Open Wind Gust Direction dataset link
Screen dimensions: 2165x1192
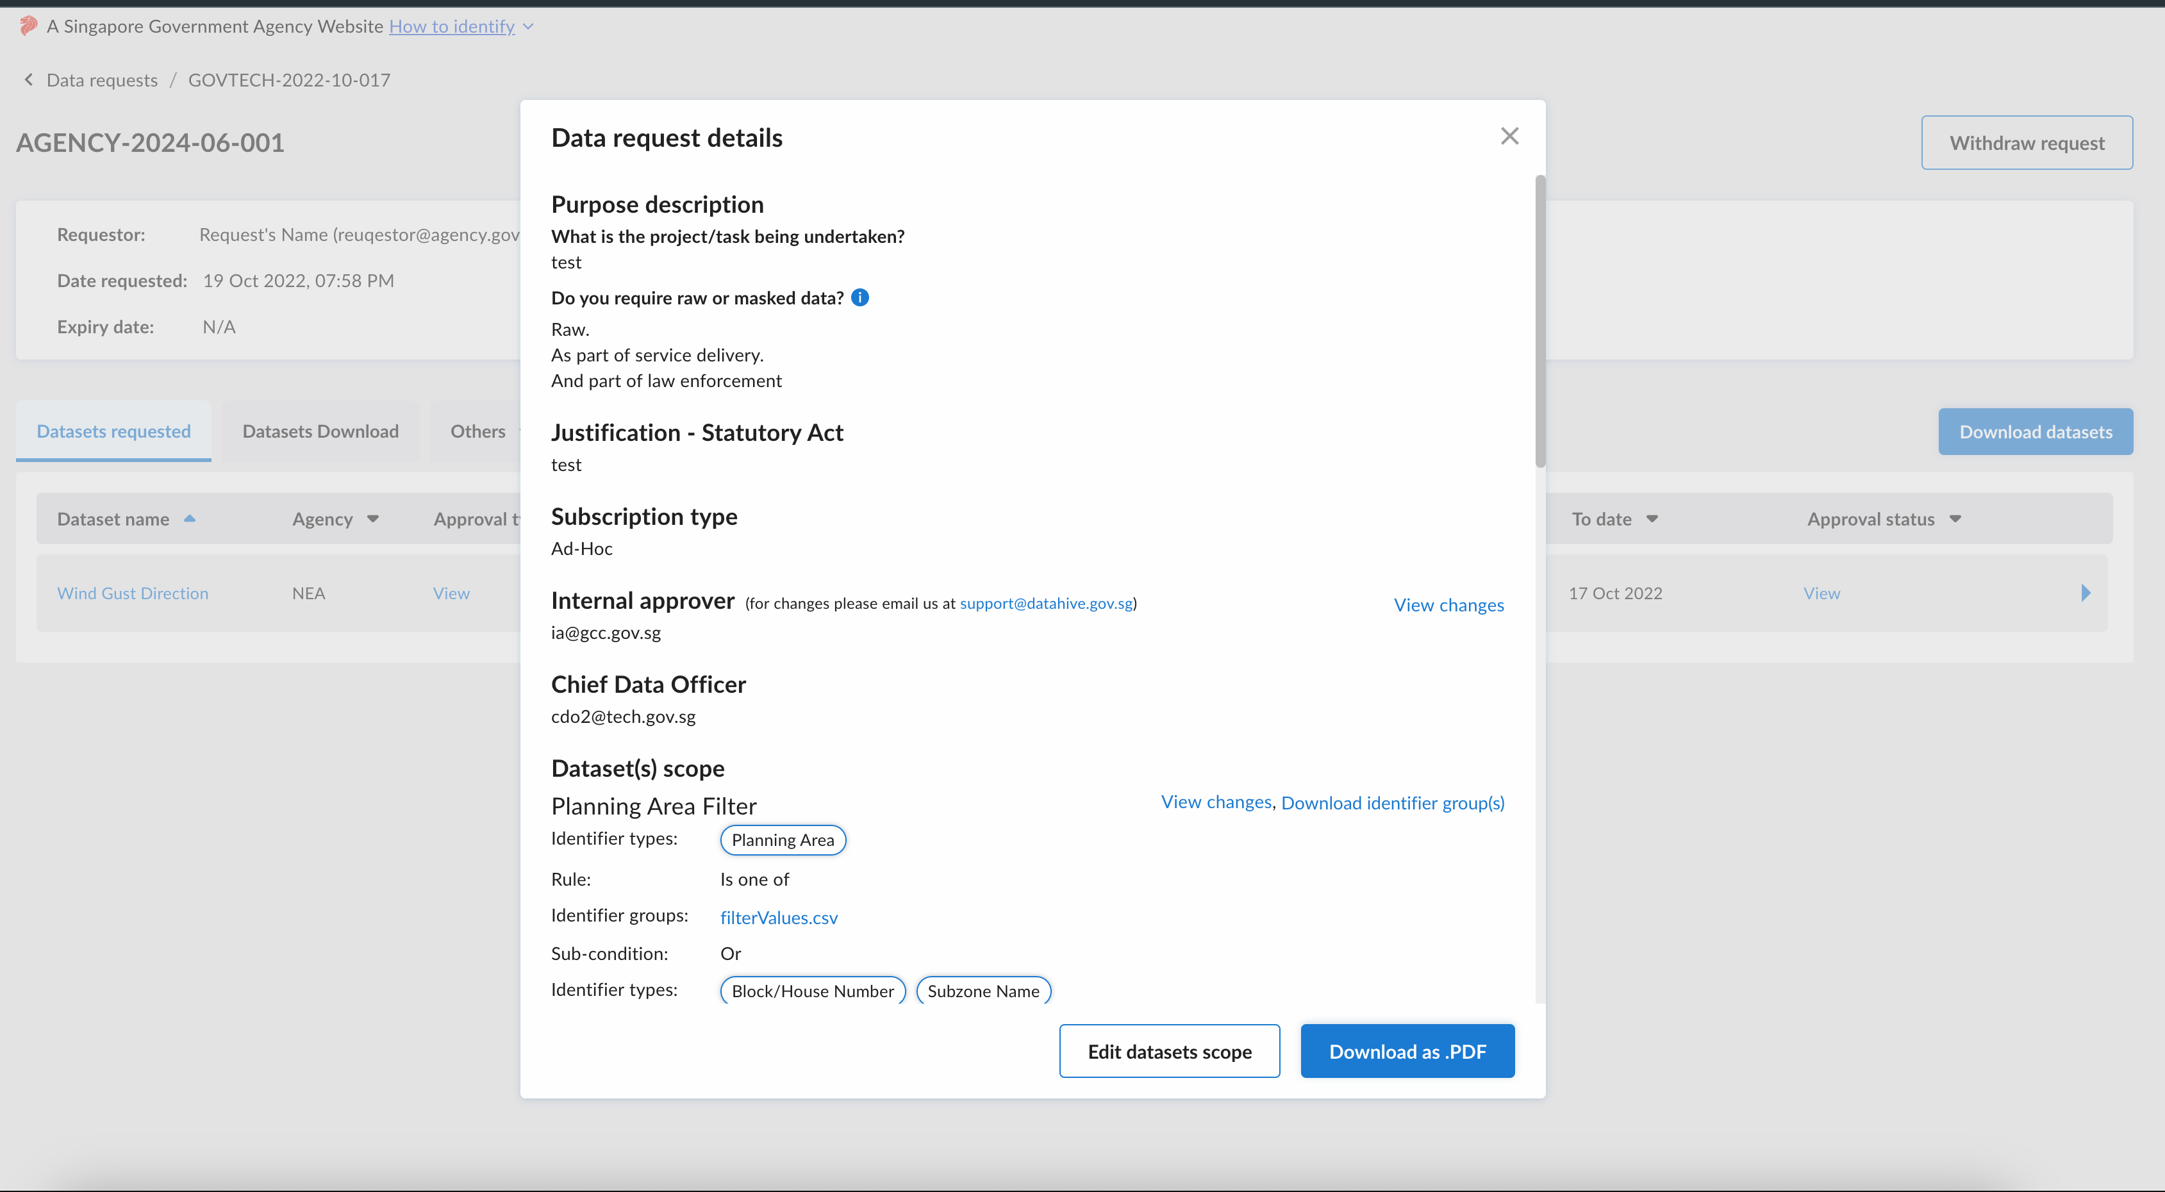point(133,593)
